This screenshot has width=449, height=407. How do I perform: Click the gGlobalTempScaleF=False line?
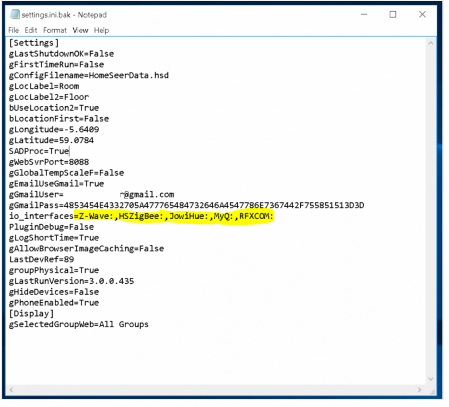(66, 173)
